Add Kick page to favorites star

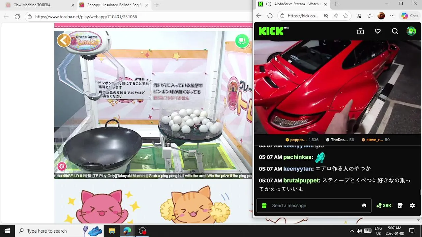tap(346, 16)
